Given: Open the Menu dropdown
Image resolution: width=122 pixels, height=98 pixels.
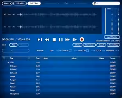Looking at the screenshot, I should tap(7, 4).
